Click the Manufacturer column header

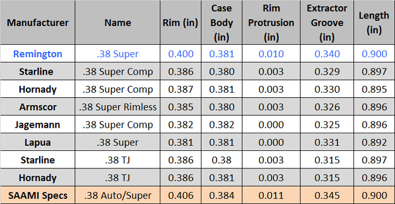coord(38,23)
